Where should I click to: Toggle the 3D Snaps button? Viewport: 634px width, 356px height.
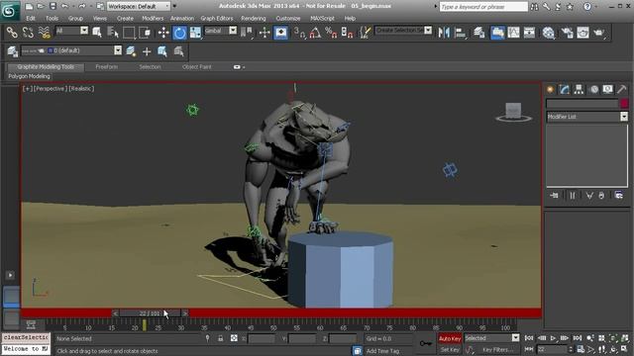point(299,33)
